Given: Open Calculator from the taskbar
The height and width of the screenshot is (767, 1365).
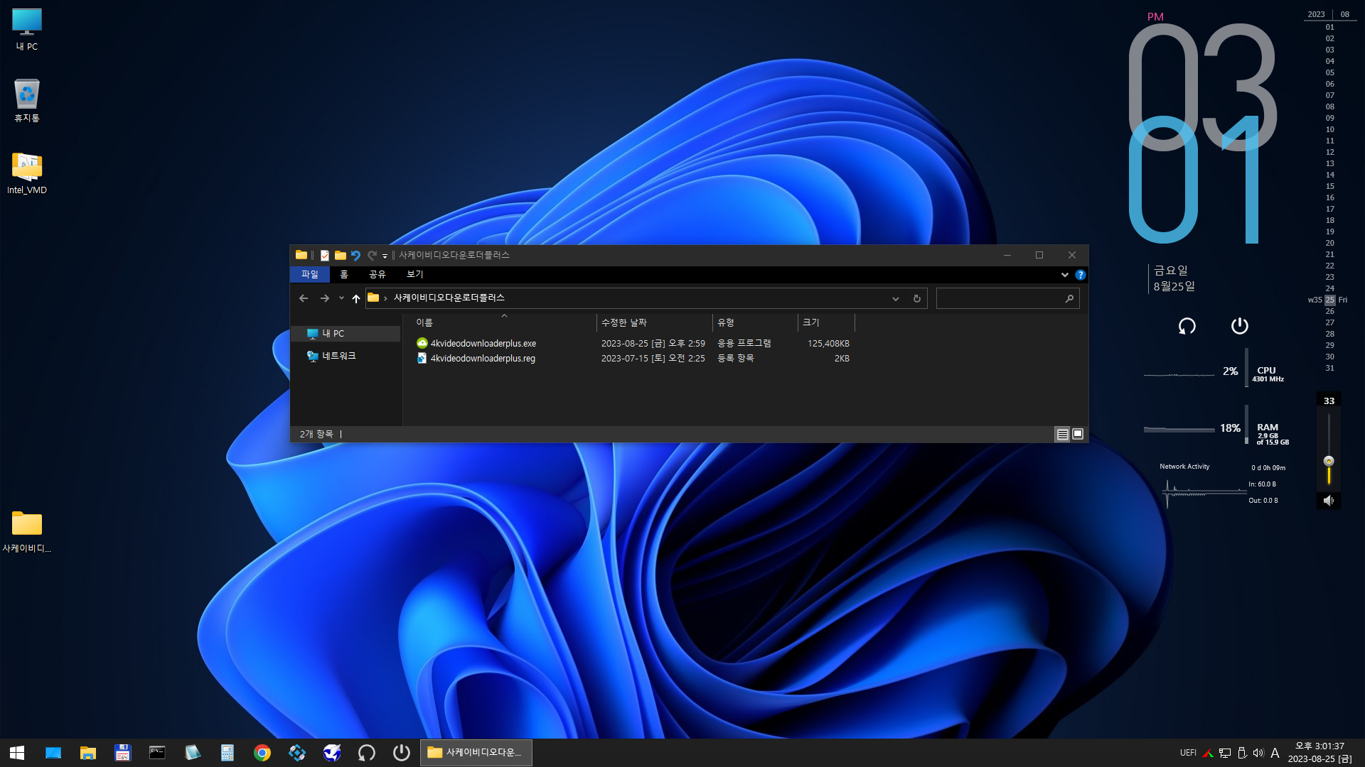Looking at the screenshot, I should (x=227, y=753).
